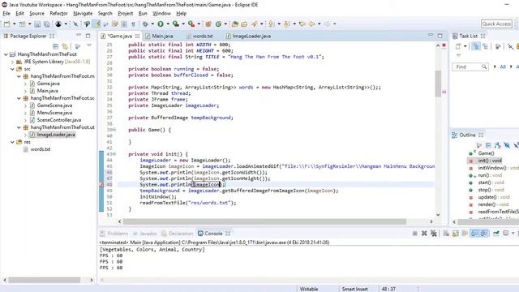This screenshot has width=519, height=292.
Task: Collapse the HangTheManFromTheFoot project node
Action: click(x=6, y=54)
